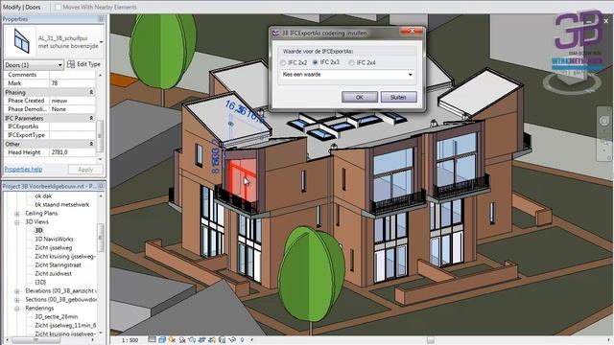The height and width of the screenshot is (345, 614).
Task: Select the Zicht zuidwest view
Action: (x=54, y=273)
